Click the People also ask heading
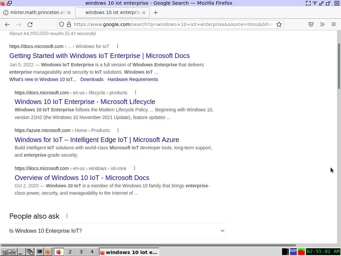The image size is (341, 256). (34, 216)
